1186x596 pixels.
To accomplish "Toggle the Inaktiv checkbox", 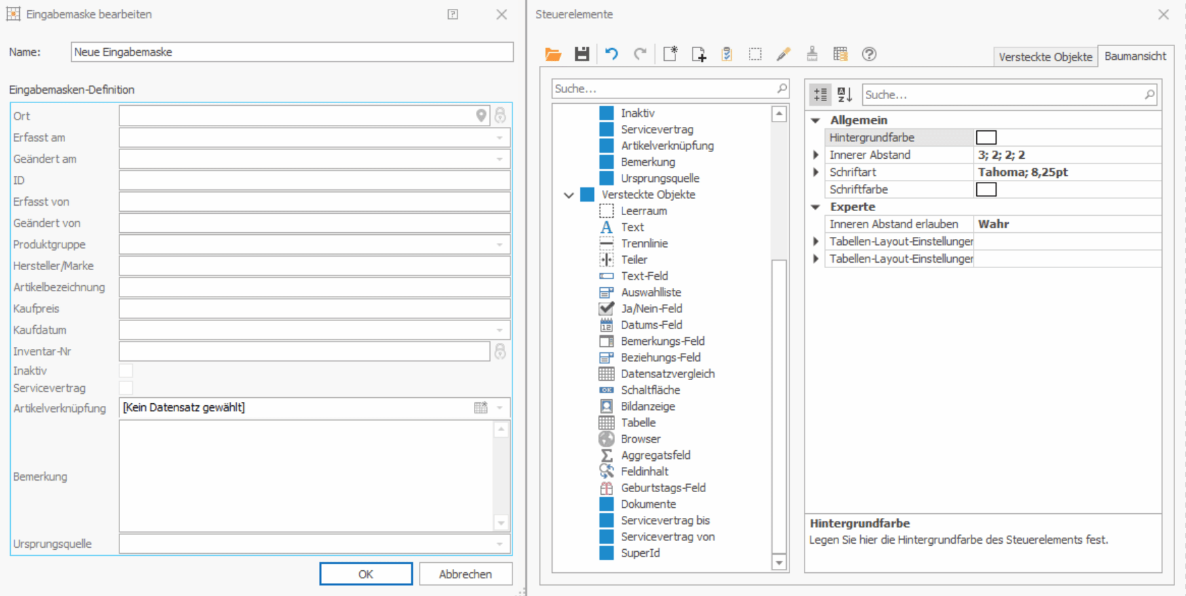I will tap(126, 371).
